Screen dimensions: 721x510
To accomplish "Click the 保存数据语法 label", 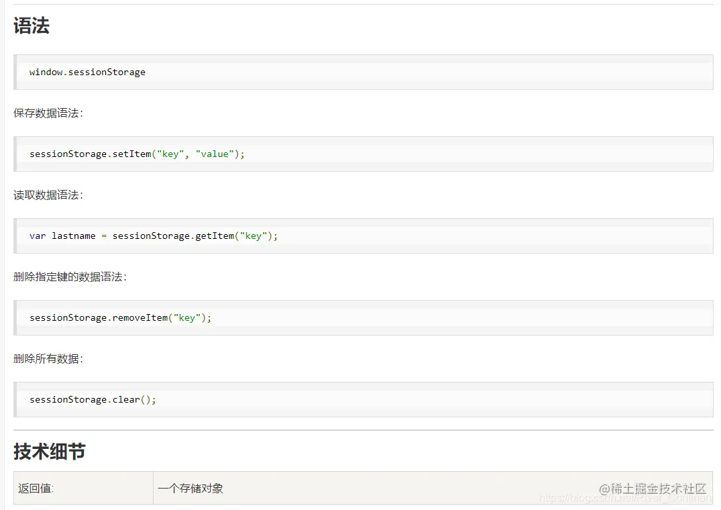I will (x=48, y=113).
